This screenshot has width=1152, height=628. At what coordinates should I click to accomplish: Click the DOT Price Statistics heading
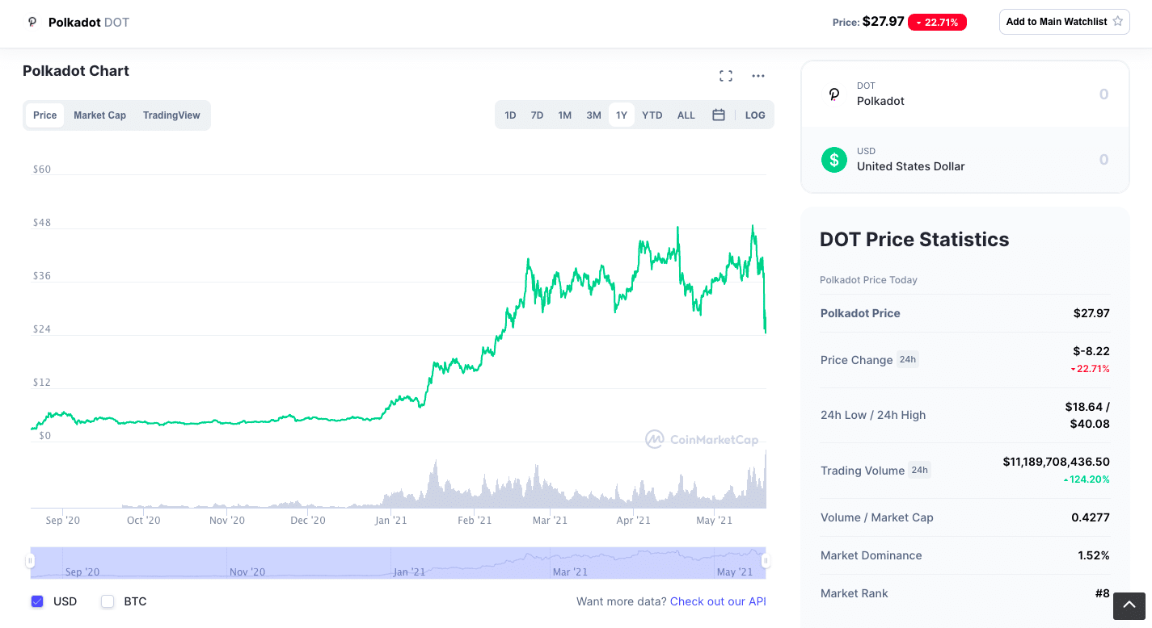pyautogui.click(x=914, y=240)
